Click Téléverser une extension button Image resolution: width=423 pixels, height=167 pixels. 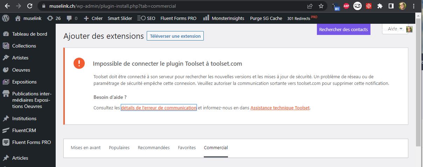175,36
